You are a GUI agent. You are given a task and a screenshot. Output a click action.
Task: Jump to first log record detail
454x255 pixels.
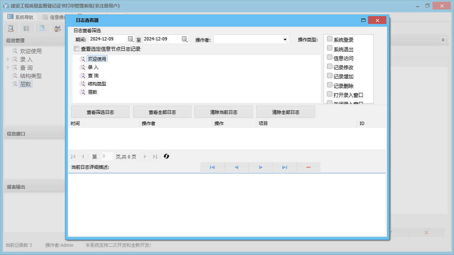(212, 167)
